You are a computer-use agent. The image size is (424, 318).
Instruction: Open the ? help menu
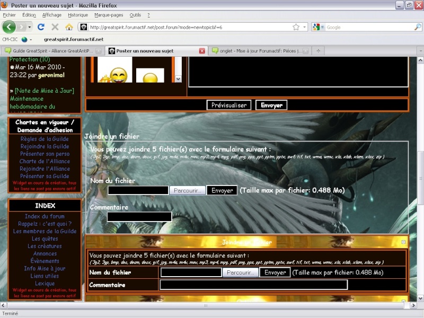pyautogui.click(x=148, y=15)
